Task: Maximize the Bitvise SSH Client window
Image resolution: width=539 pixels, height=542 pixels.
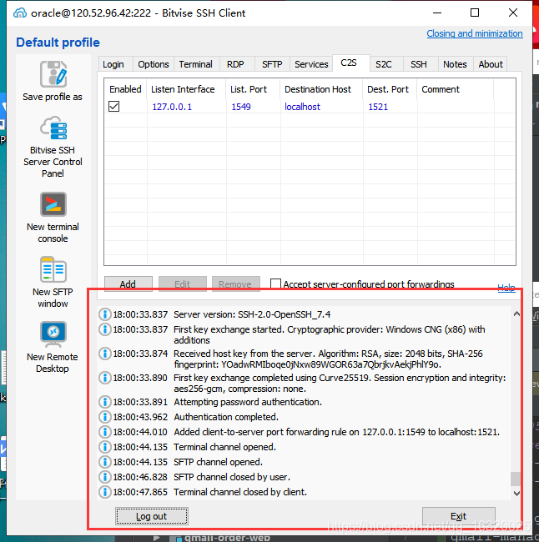Action: 475,13
